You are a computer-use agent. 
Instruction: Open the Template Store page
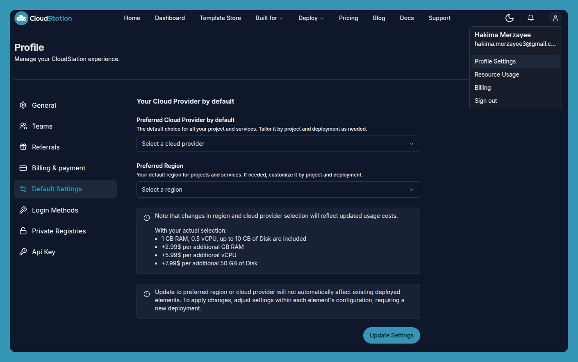[220, 18]
